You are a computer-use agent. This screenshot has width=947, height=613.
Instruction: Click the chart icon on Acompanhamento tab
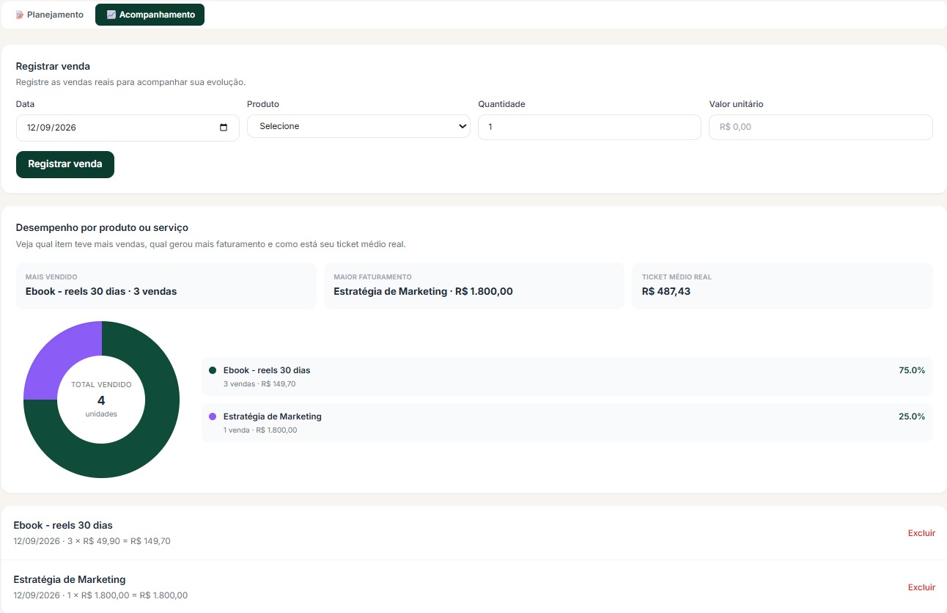coord(111,15)
